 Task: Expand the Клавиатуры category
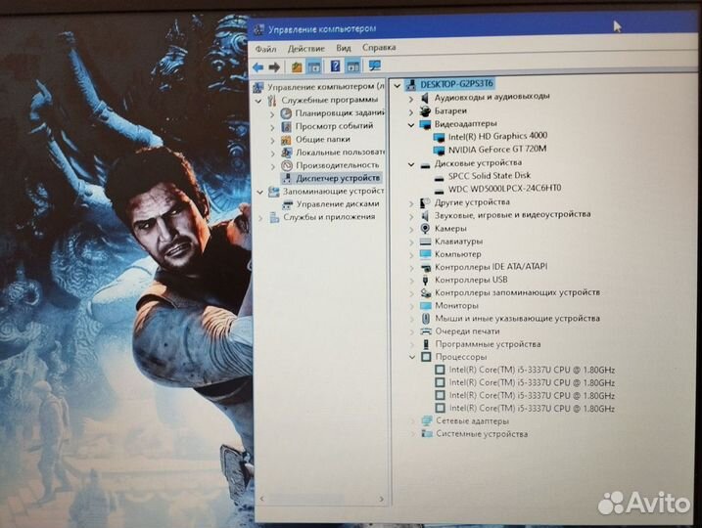pos(411,241)
